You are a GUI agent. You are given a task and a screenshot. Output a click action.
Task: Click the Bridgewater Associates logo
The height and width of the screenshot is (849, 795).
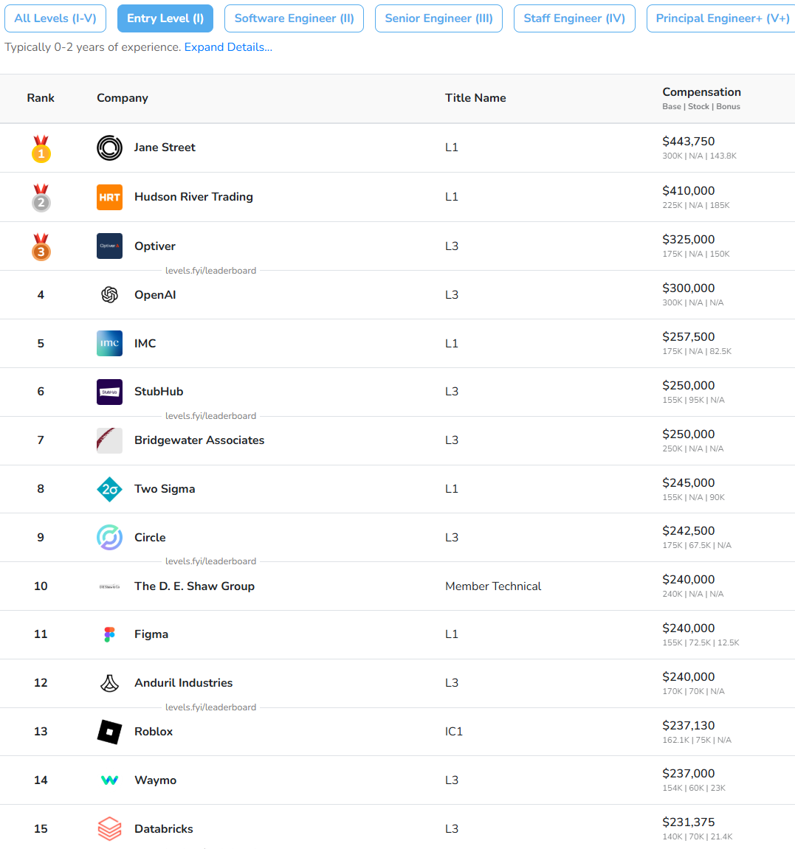pos(109,440)
